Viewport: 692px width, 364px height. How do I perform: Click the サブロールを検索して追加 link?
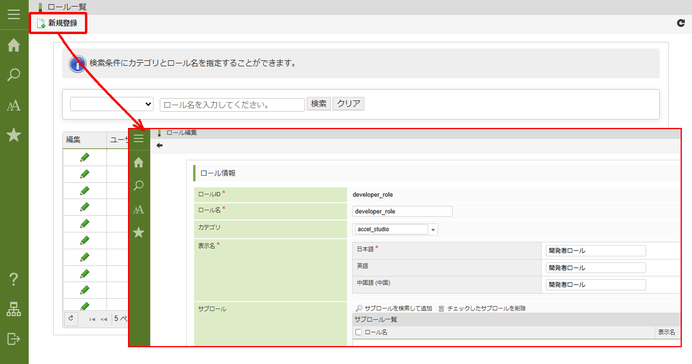coord(398,308)
